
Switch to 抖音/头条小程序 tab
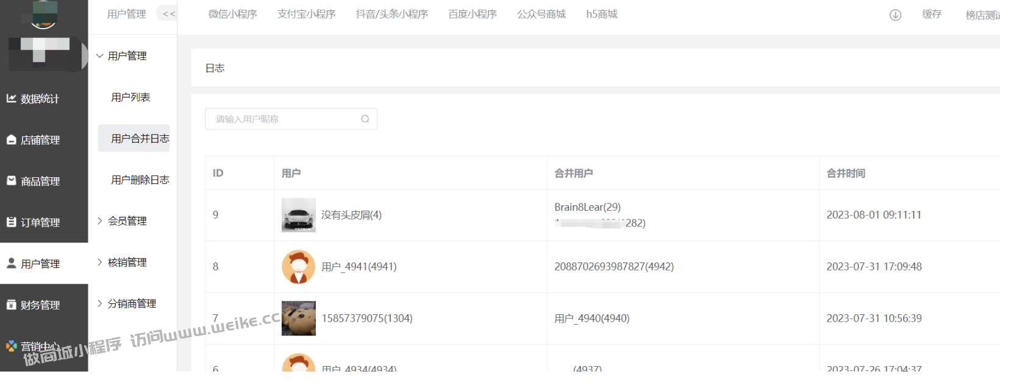tap(391, 14)
